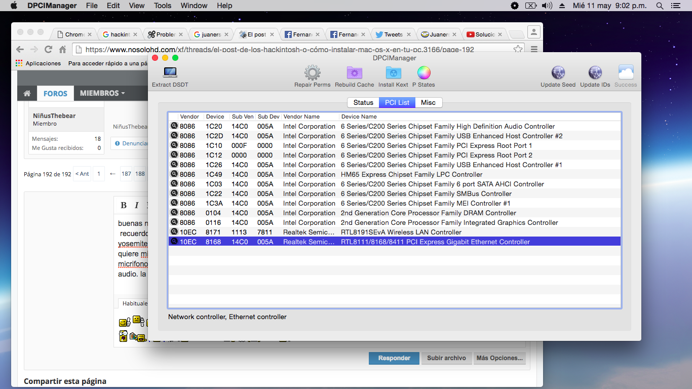Viewport: 692px width, 389px height.
Task: Close the Tweets tab in Chrome
Action: [x=409, y=34]
